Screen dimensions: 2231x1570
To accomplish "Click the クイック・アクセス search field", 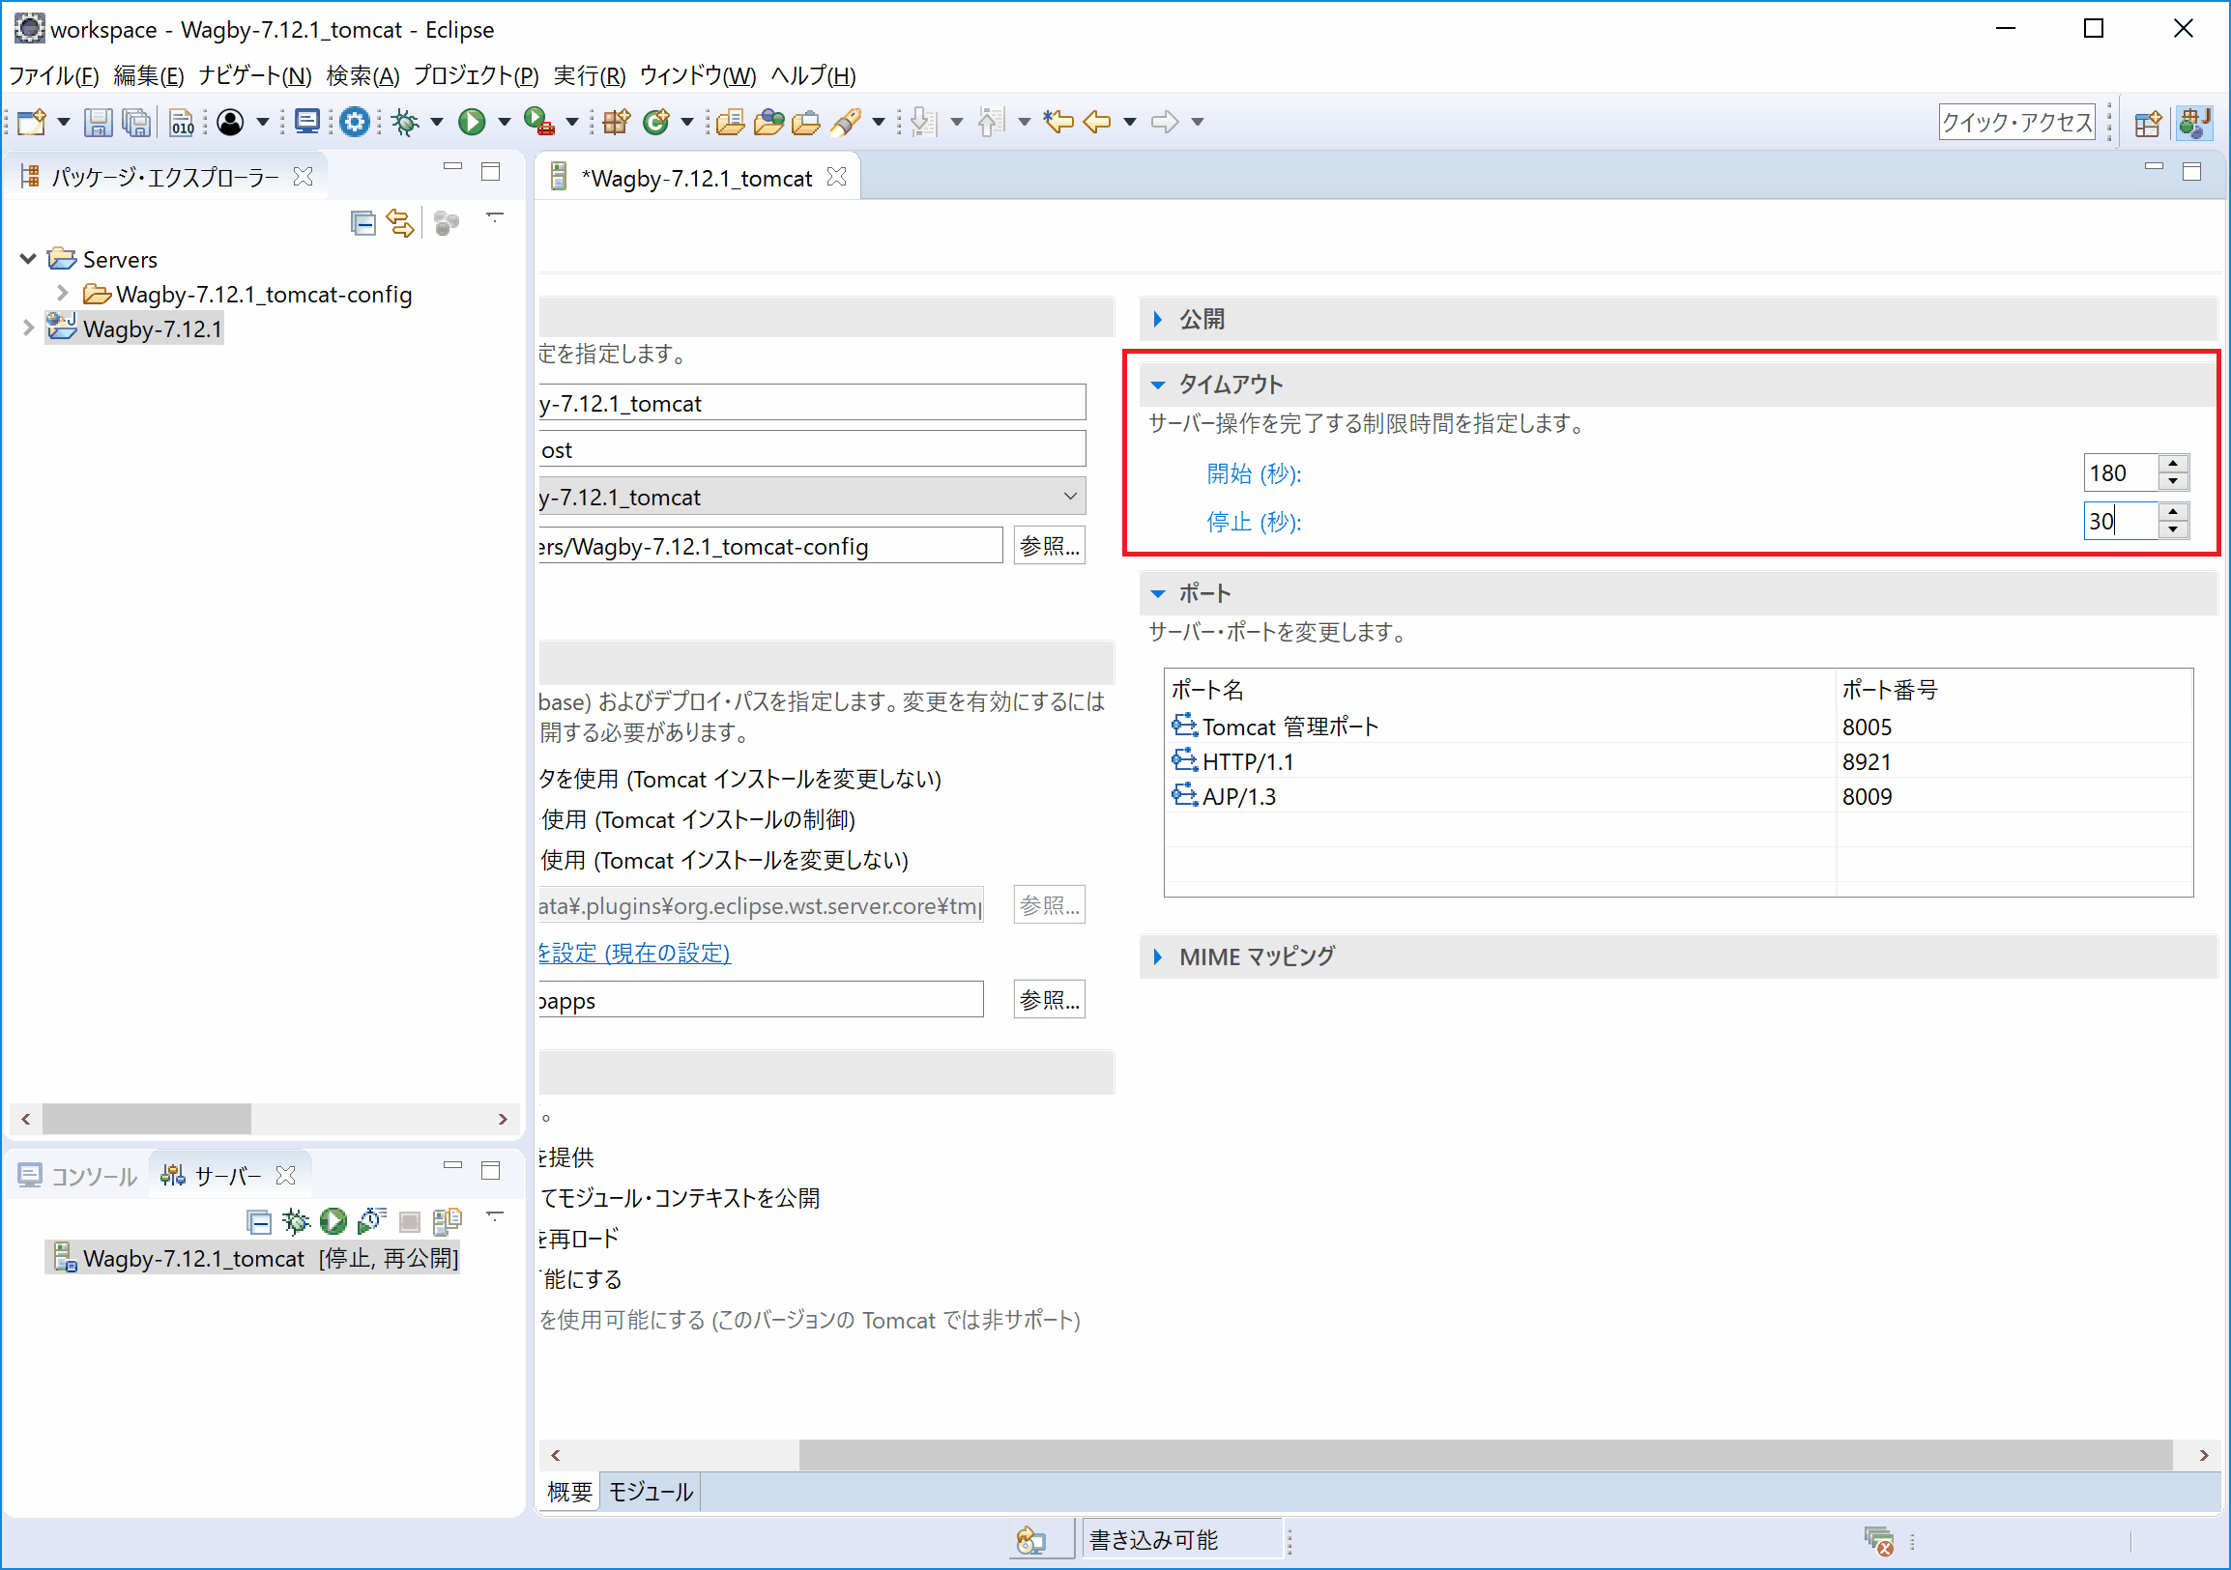I will pos(2016,123).
